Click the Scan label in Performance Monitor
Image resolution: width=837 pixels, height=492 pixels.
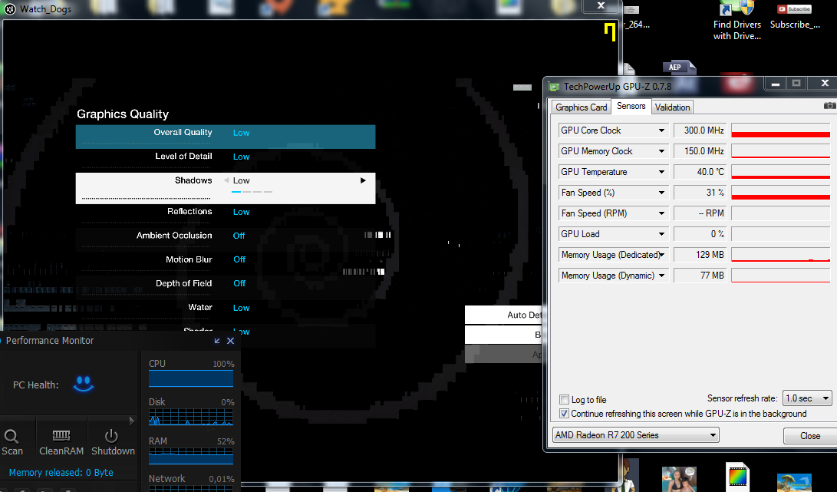pyautogui.click(x=12, y=451)
